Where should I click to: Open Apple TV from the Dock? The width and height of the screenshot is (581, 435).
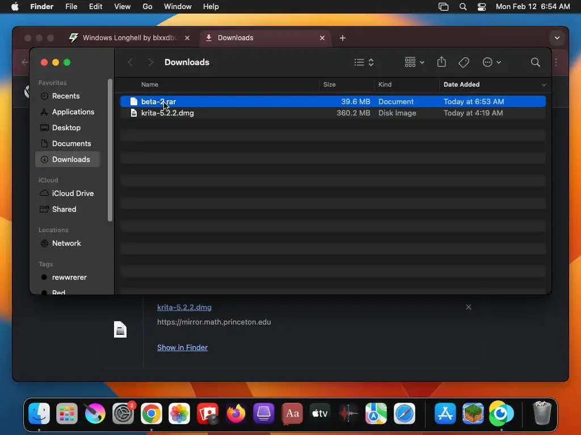coord(320,413)
